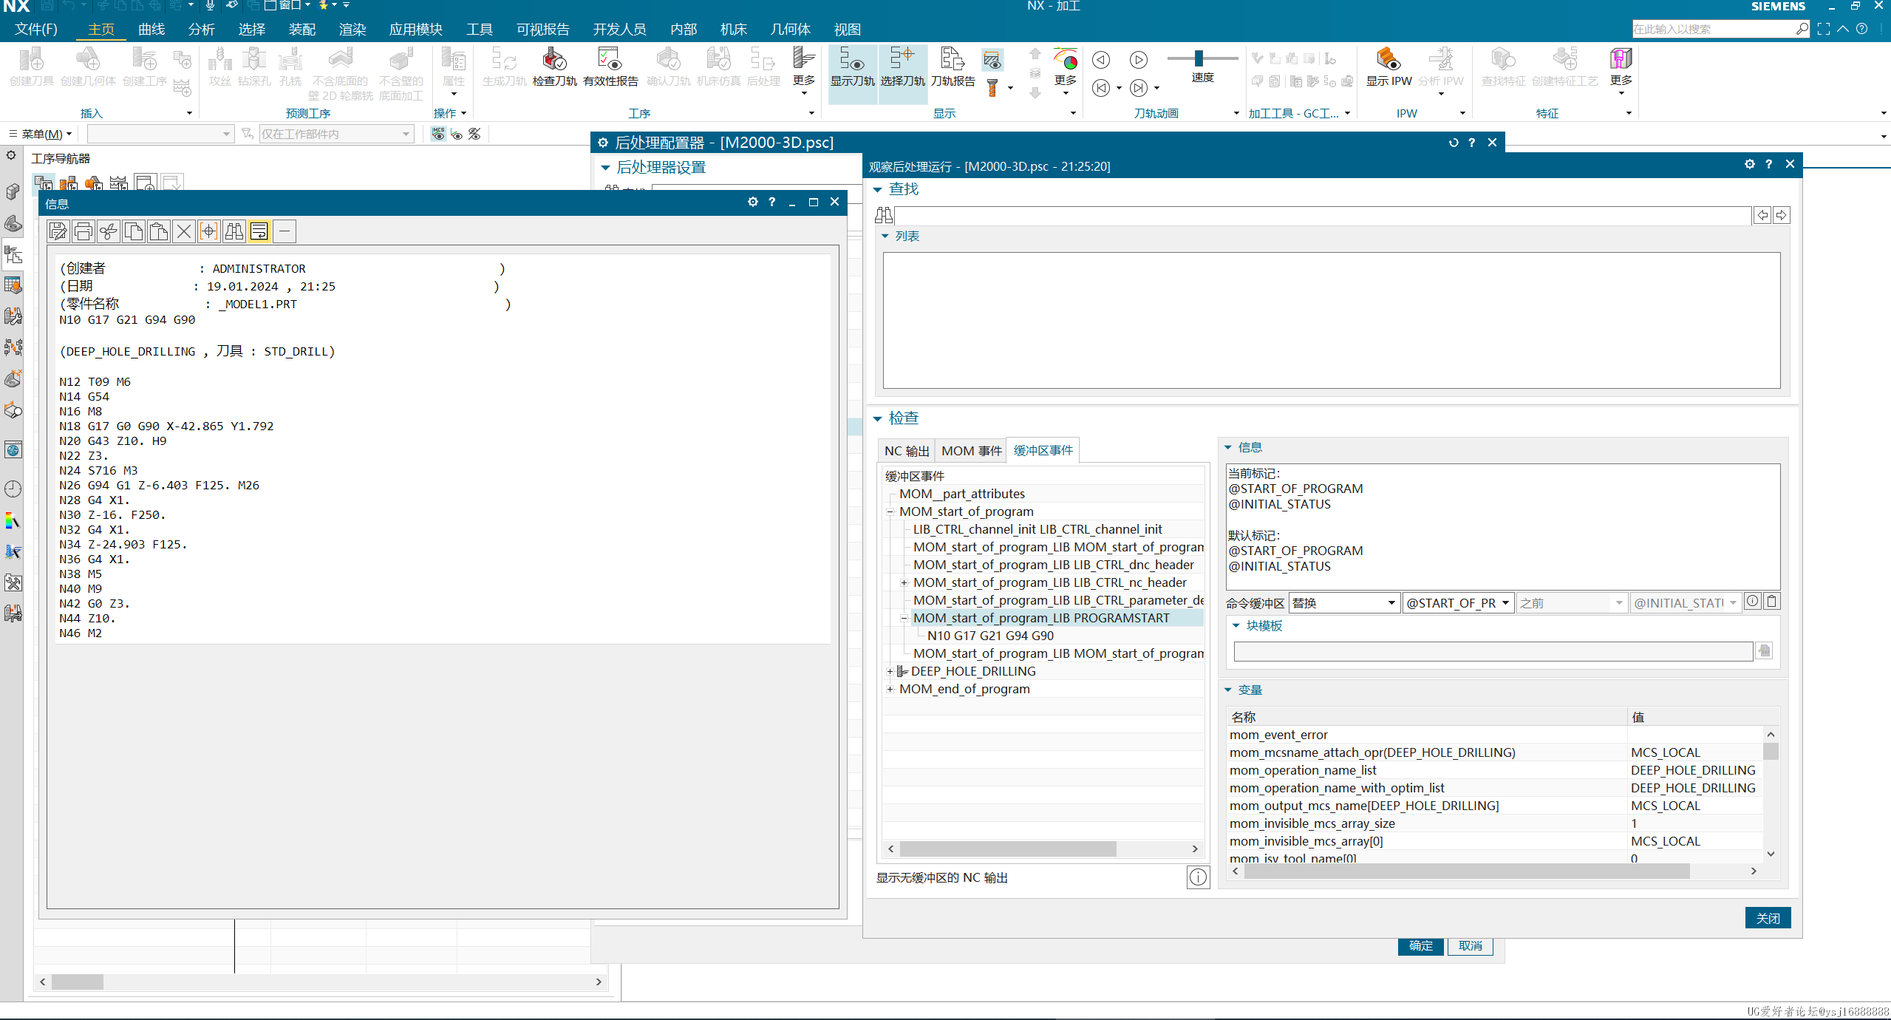Select N10 G17 G21 G94 G90 tree item
This screenshot has width=1891, height=1020.
tap(990, 636)
